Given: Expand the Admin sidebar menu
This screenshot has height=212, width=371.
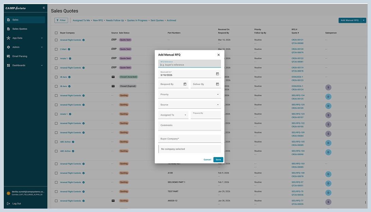Looking at the screenshot, I should (25, 47).
